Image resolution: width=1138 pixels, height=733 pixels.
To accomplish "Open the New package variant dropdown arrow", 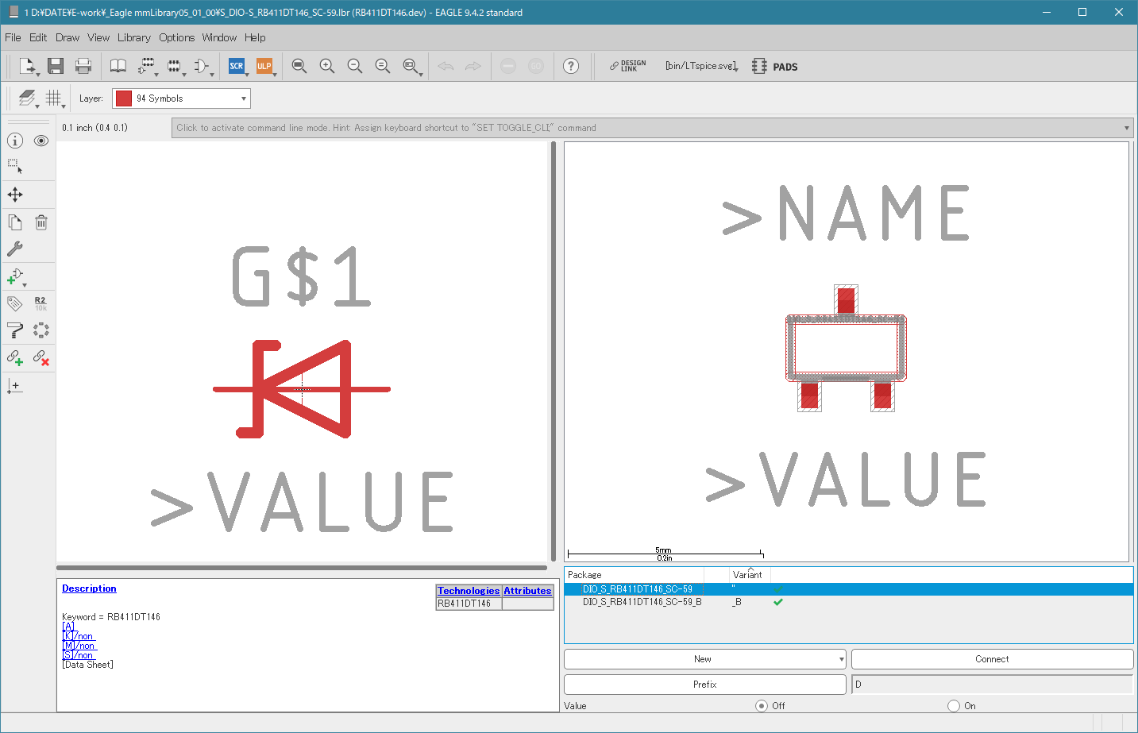I will [841, 659].
